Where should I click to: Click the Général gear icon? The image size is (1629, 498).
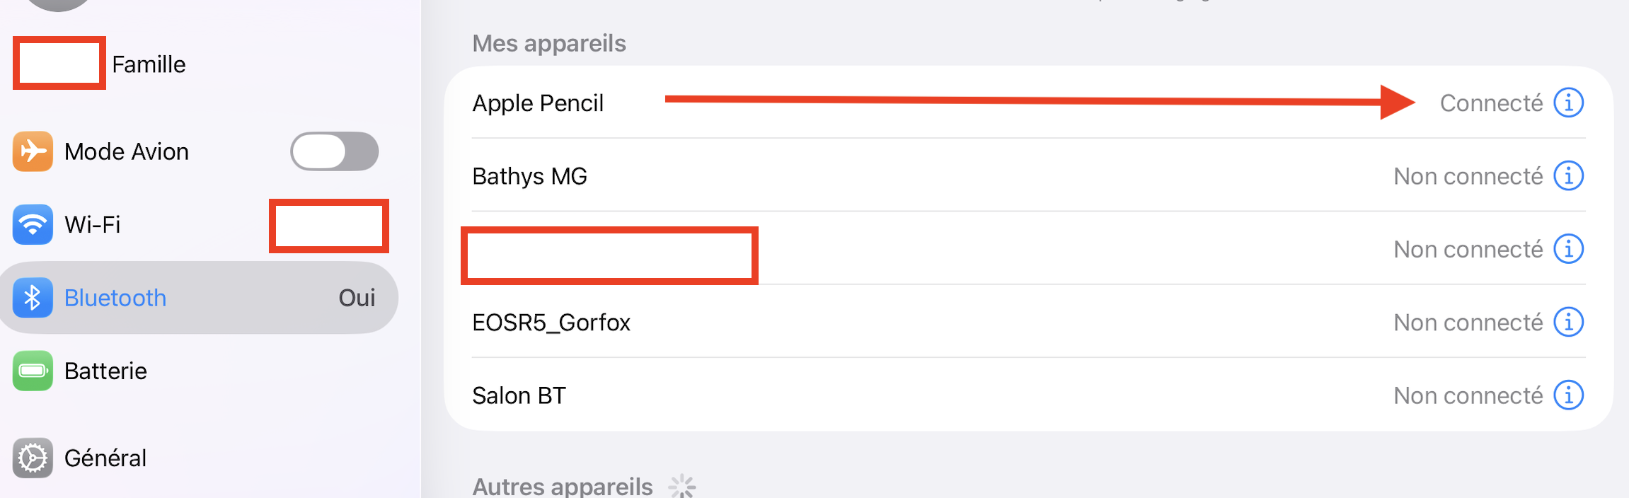(33, 458)
